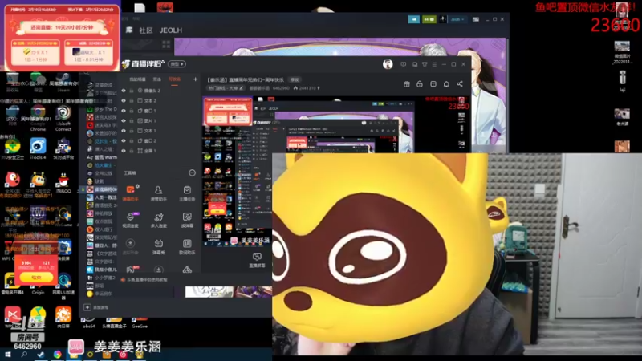This screenshot has width=642, height=361.
Task: Select the second scene tab above the source list
Action: coord(156,79)
